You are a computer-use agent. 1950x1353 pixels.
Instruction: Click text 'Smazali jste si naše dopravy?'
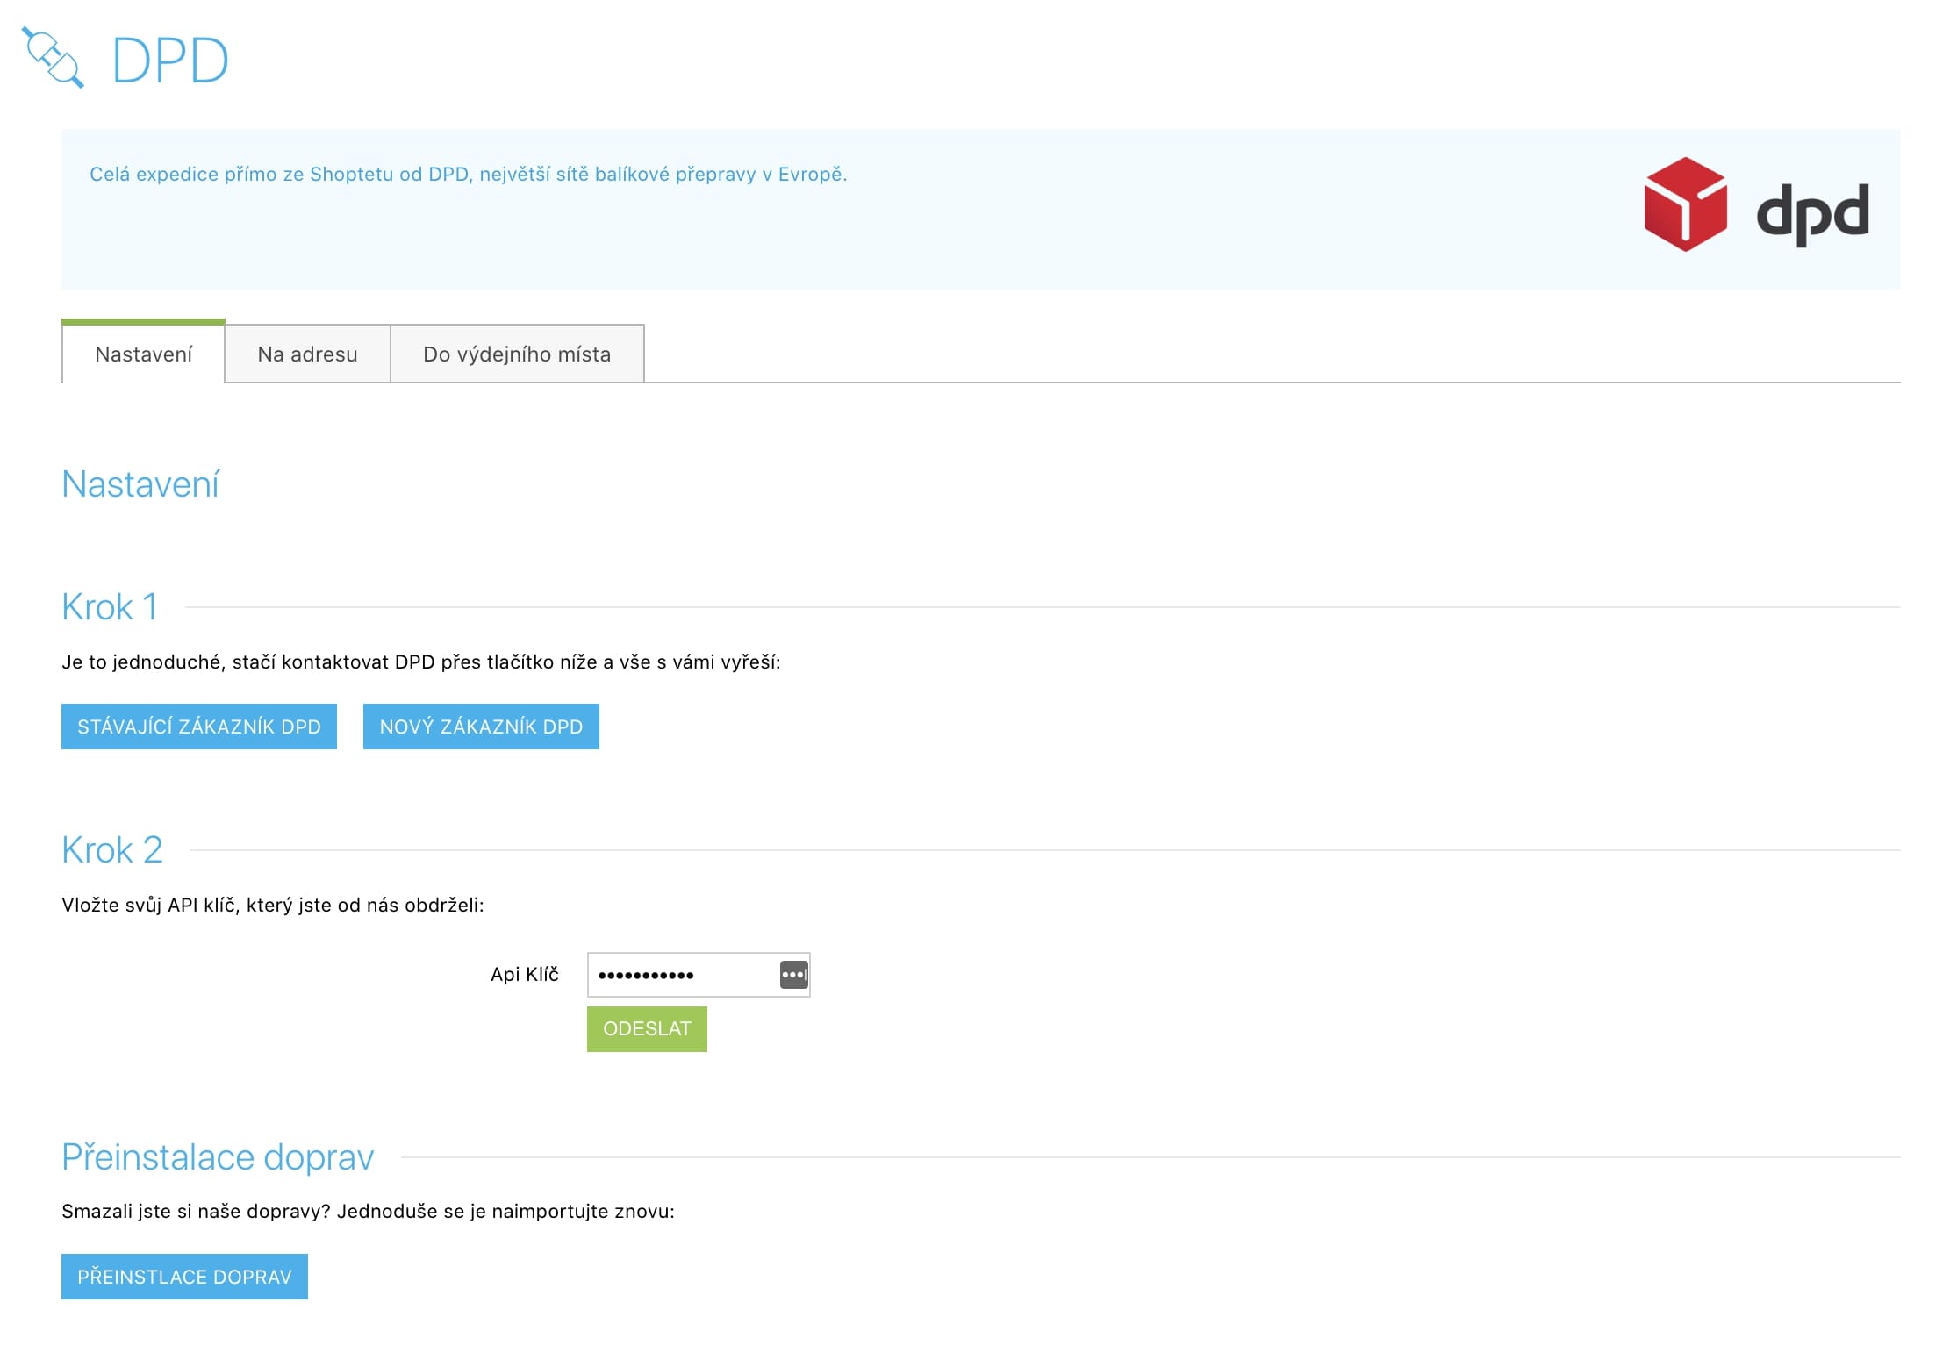(197, 1211)
